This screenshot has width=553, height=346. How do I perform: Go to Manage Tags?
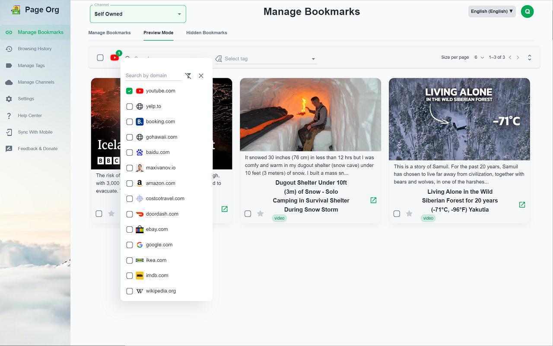pyautogui.click(x=35, y=66)
